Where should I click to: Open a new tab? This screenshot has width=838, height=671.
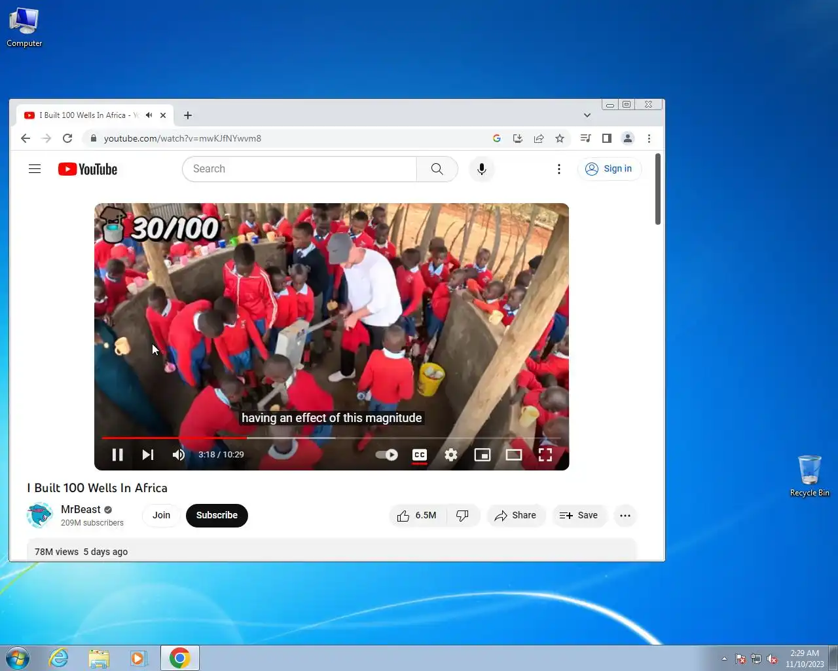tap(188, 115)
